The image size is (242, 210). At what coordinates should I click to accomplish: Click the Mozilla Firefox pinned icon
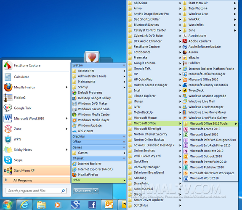8,87
